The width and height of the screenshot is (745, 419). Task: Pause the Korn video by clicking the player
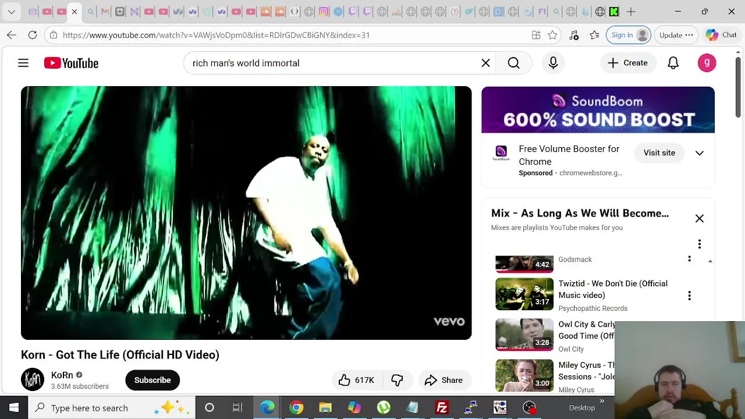click(246, 213)
